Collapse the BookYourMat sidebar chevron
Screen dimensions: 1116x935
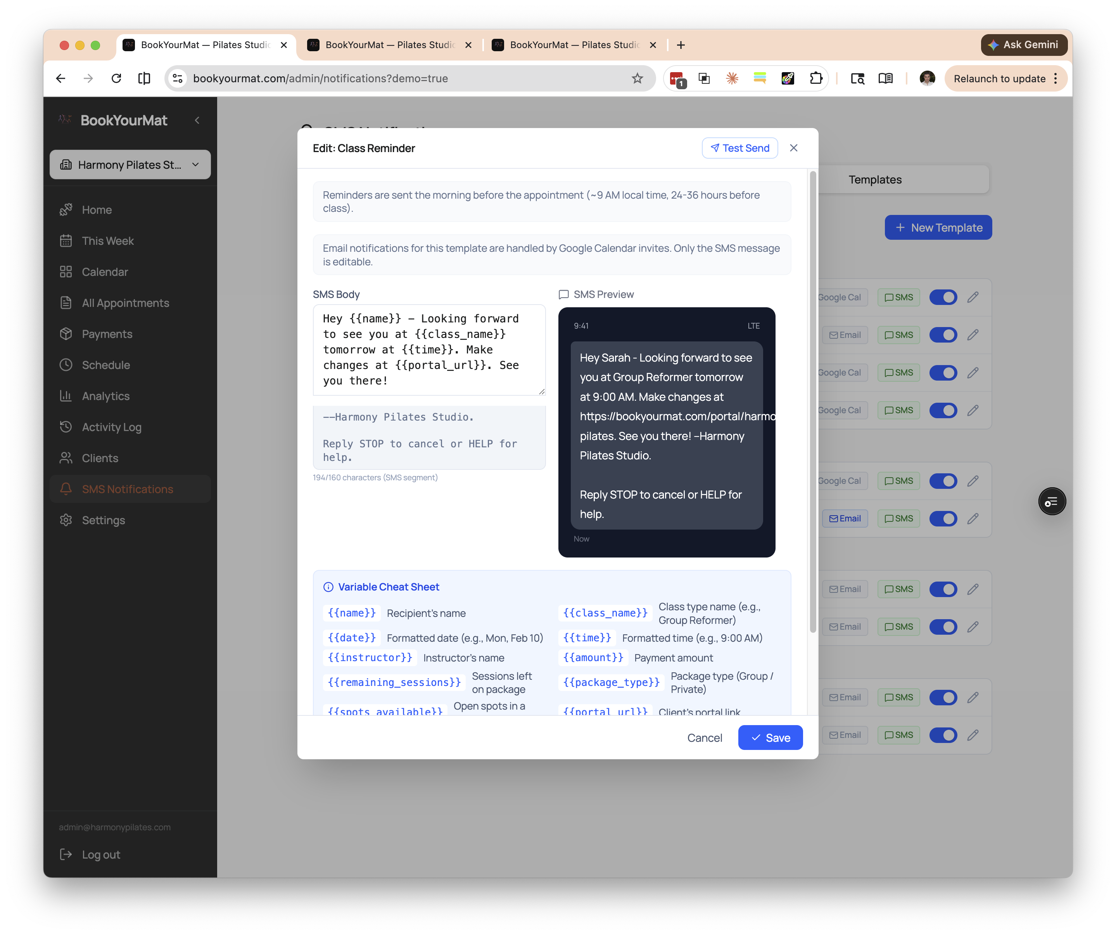[197, 120]
